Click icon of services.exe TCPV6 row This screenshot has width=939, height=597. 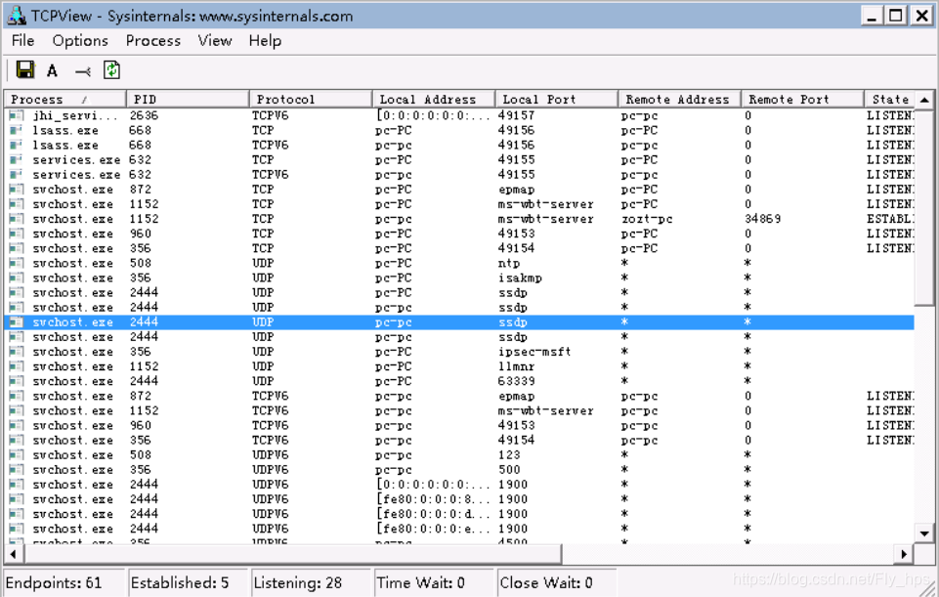(17, 175)
